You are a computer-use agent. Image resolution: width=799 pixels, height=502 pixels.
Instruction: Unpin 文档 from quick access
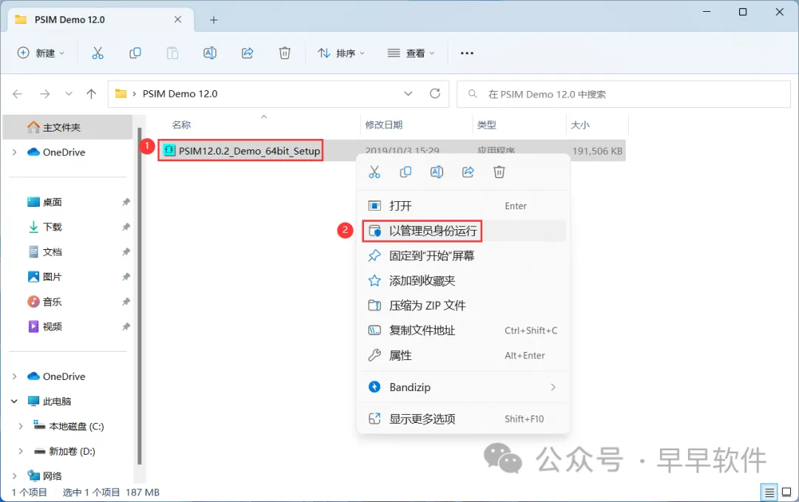(x=126, y=252)
